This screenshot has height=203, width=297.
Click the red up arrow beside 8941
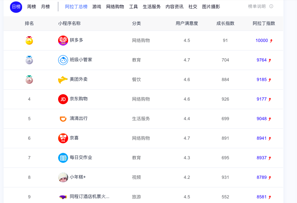pos(270,138)
